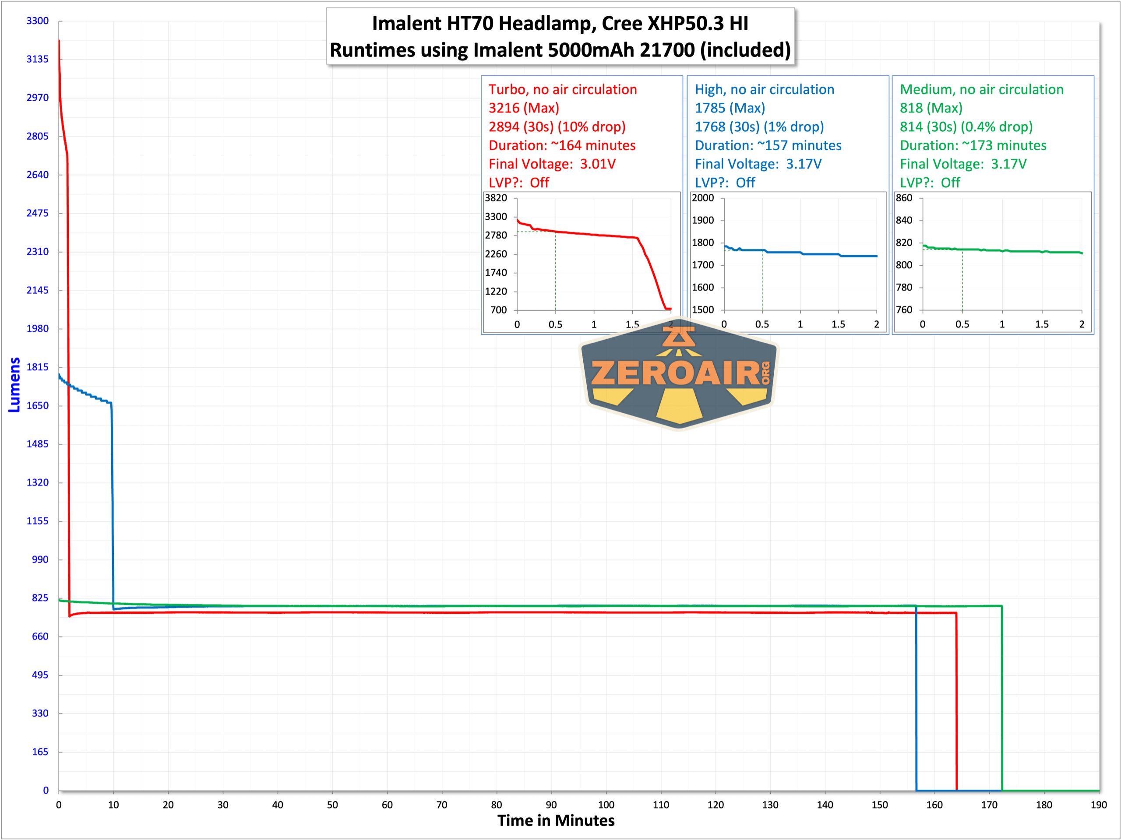Click the red Turbo shutoff drop line
Image resolution: width=1121 pixels, height=840 pixels.
tap(956, 709)
